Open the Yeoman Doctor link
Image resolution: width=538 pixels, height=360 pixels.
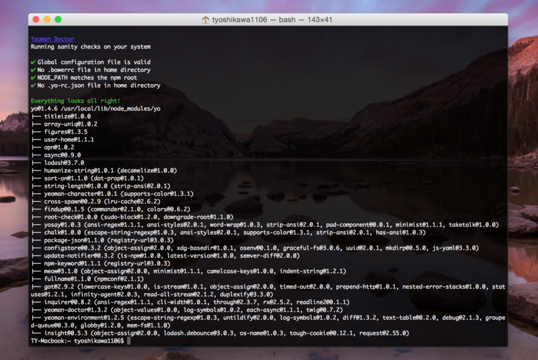[52, 39]
